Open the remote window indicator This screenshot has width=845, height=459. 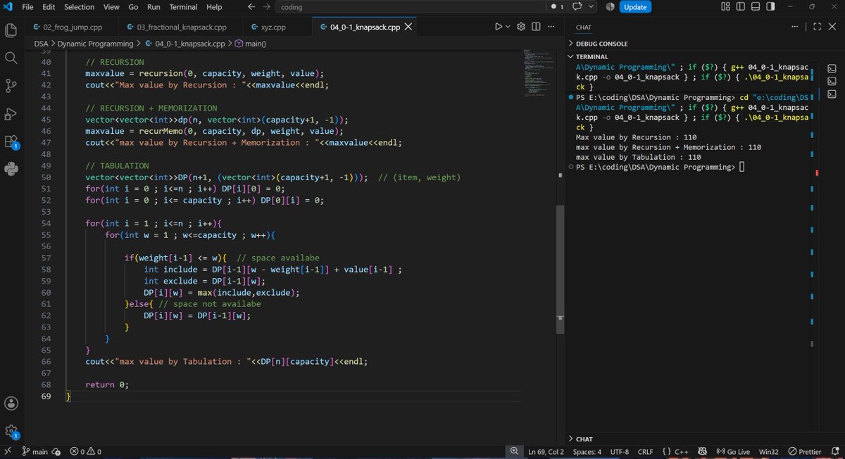[8, 451]
